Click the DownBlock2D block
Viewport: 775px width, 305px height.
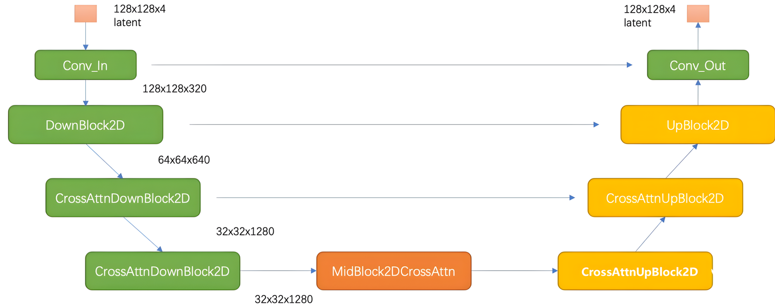tap(85, 124)
